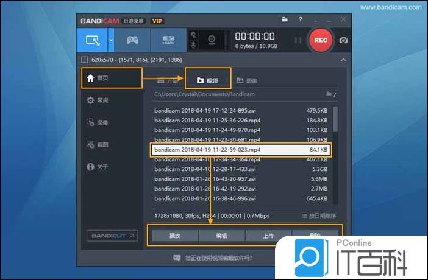Switch to game recording mode
The height and width of the screenshot is (280, 428).
[132, 40]
